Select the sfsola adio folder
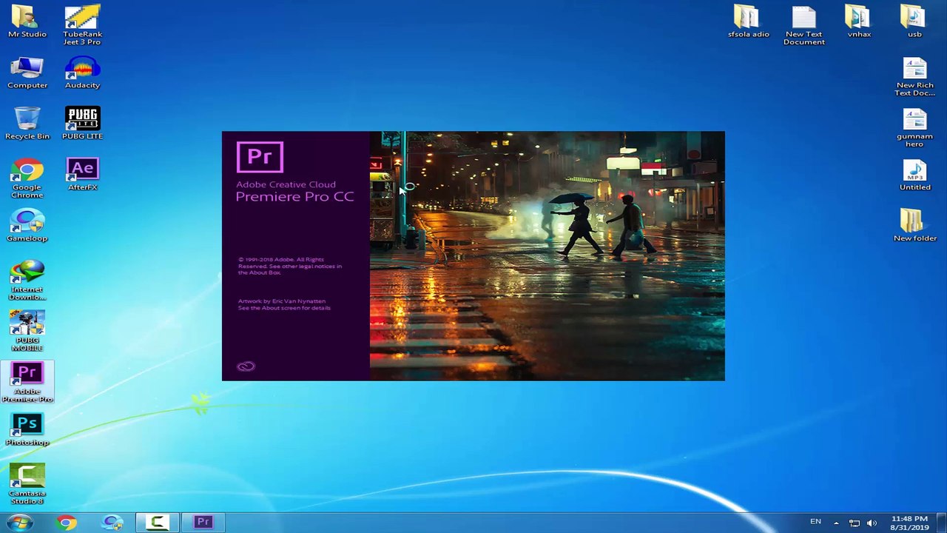This screenshot has width=947, height=533. click(x=748, y=21)
